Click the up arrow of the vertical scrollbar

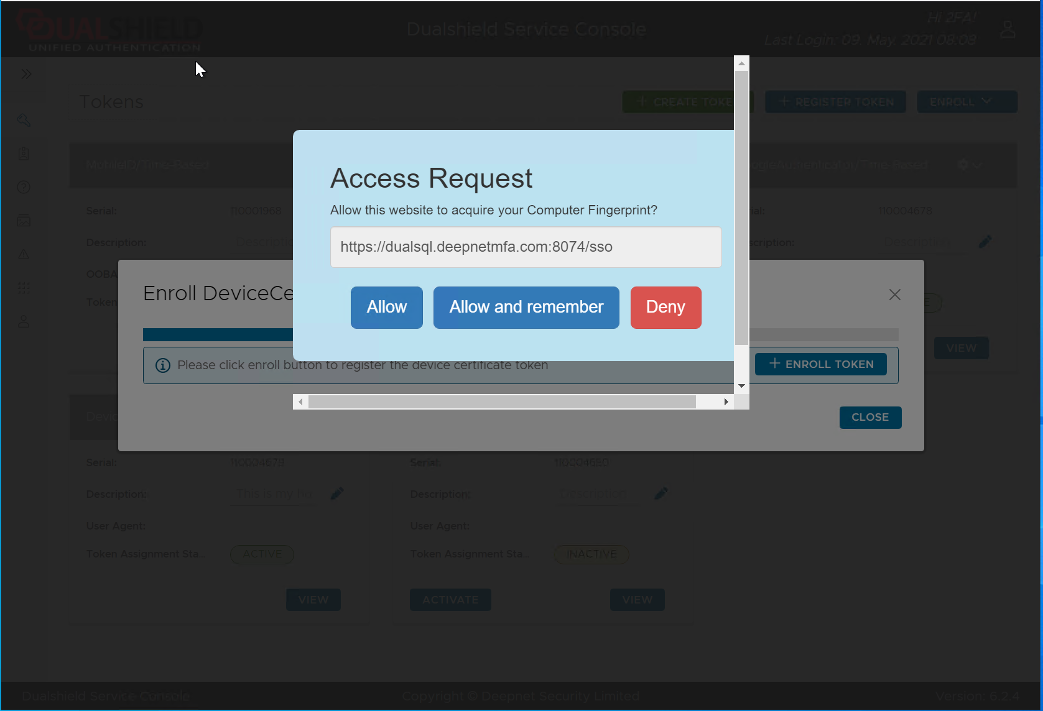(741, 63)
